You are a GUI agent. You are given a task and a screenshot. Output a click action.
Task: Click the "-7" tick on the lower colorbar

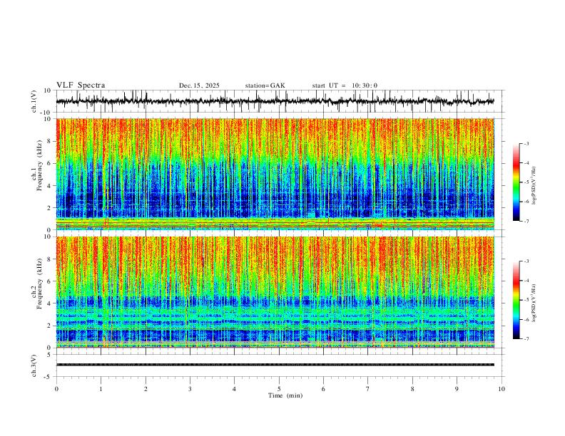[x=526, y=338]
